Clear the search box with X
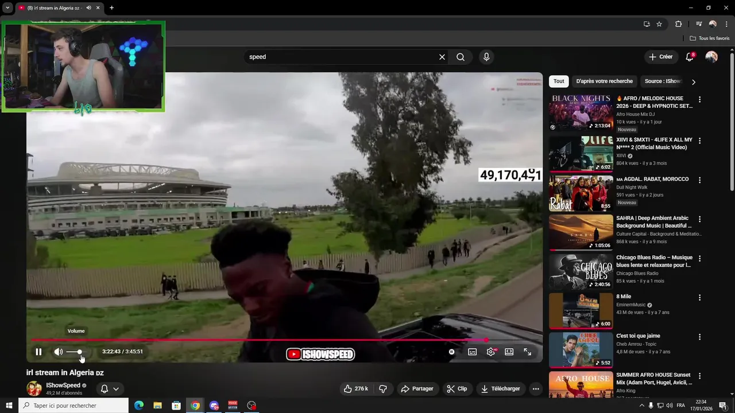The width and height of the screenshot is (735, 413). pyautogui.click(x=442, y=57)
